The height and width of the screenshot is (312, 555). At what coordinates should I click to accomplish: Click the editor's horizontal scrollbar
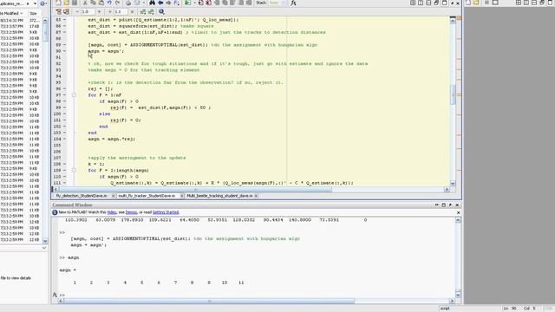coord(196,189)
